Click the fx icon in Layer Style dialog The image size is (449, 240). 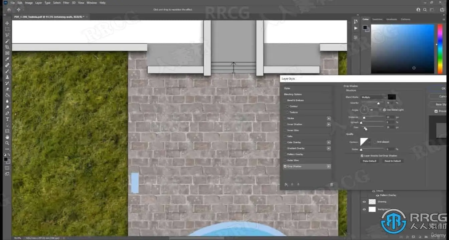286,184
